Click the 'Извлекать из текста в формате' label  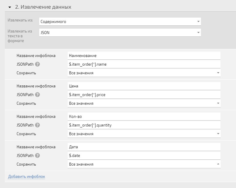pyautogui.click(x=20, y=36)
